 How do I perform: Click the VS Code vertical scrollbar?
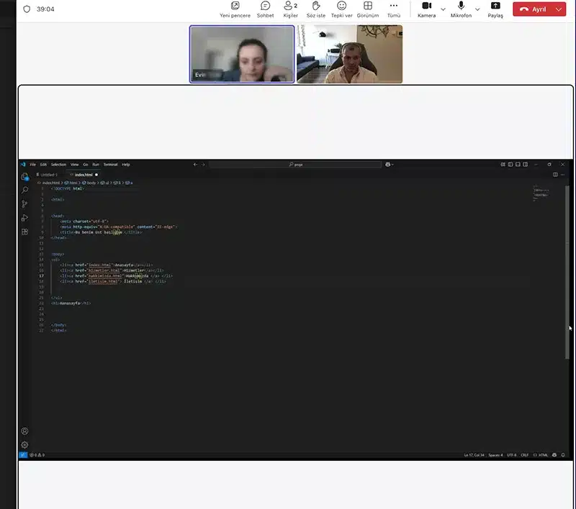point(567,272)
